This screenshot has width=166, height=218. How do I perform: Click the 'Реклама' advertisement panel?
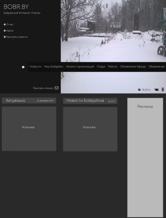(145, 158)
